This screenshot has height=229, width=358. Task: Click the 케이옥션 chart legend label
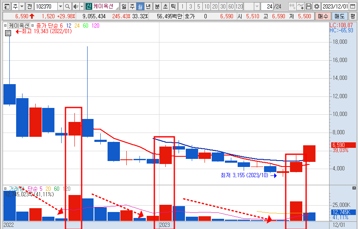pyautogui.click(x=19, y=25)
